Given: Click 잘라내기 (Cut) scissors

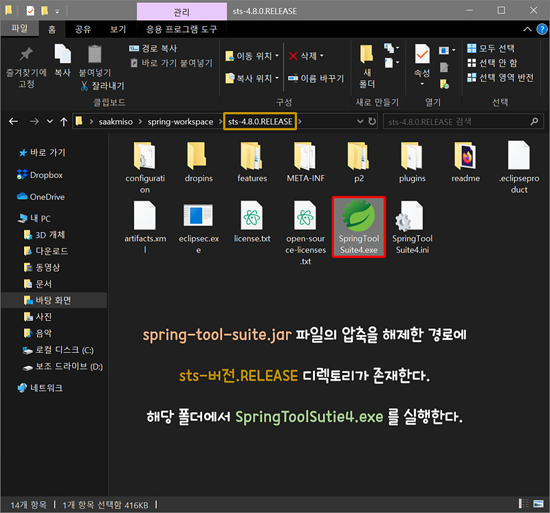Looking at the screenshot, I should tap(102, 86).
